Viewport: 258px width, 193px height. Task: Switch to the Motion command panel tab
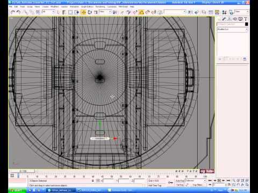pyautogui.click(x=235, y=19)
